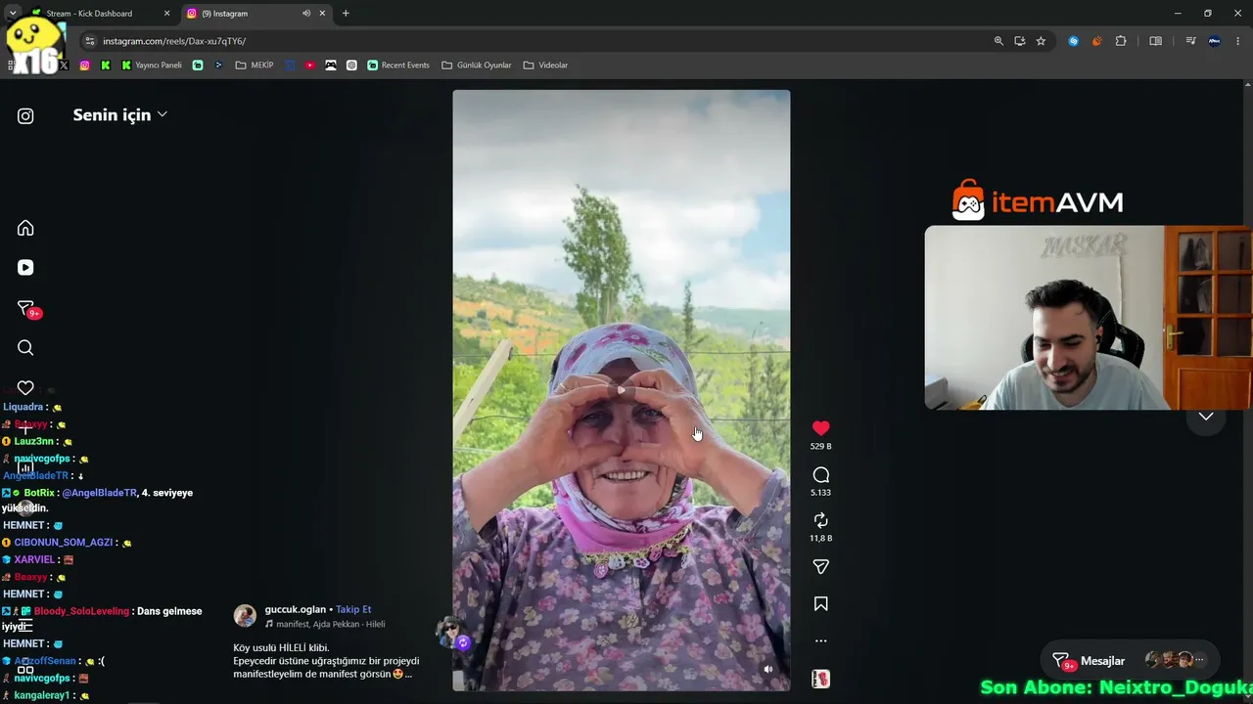Go to the next reel with down chevron

pyautogui.click(x=1206, y=417)
